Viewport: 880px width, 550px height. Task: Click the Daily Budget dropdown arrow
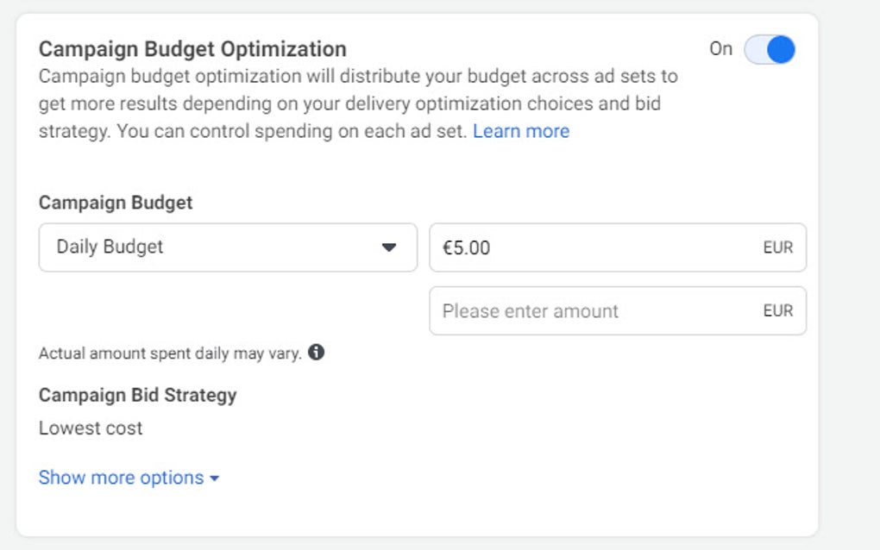(x=389, y=247)
